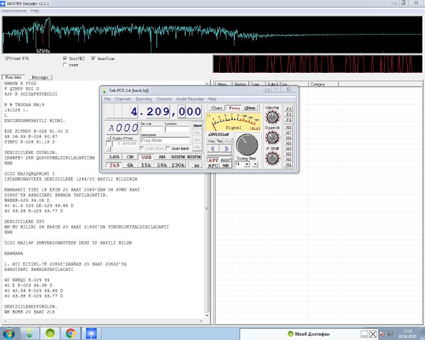Click the Squelch knob
The height and width of the screenshot is (340, 425).
(271, 138)
